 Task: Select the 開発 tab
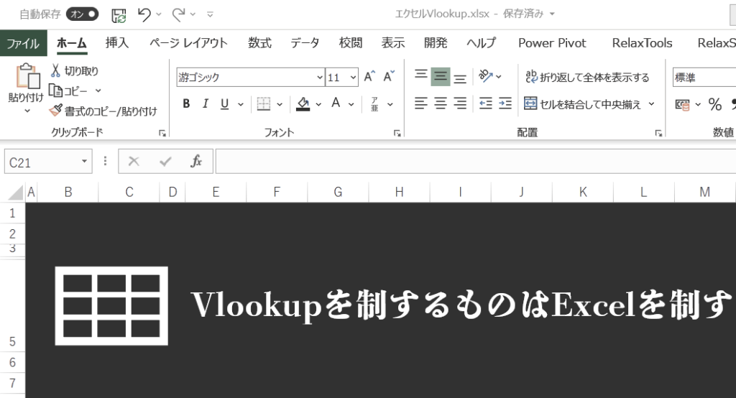click(x=436, y=43)
